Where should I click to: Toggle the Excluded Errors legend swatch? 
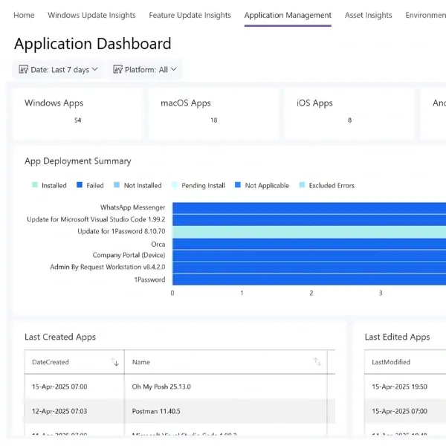pyautogui.click(x=302, y=185)
